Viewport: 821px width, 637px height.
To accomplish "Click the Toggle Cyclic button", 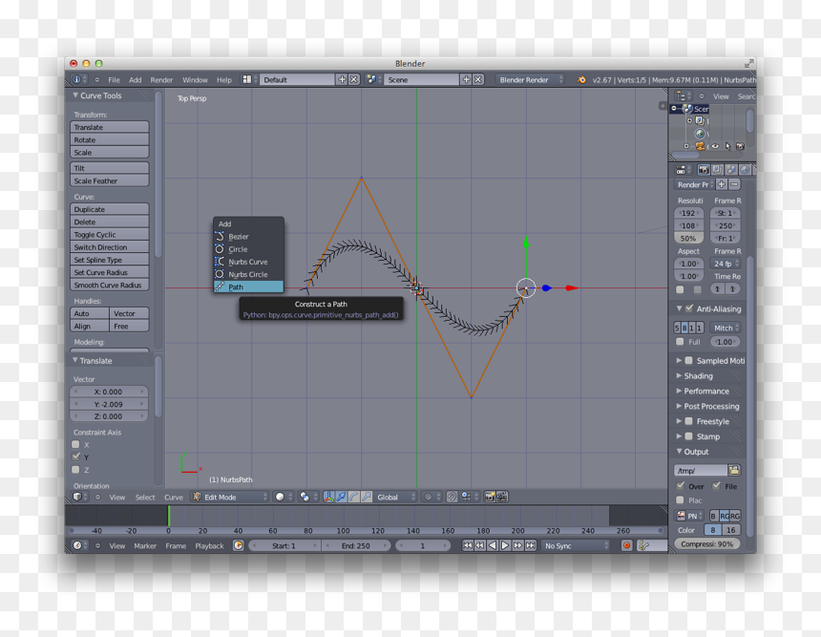I will (110, 234).
